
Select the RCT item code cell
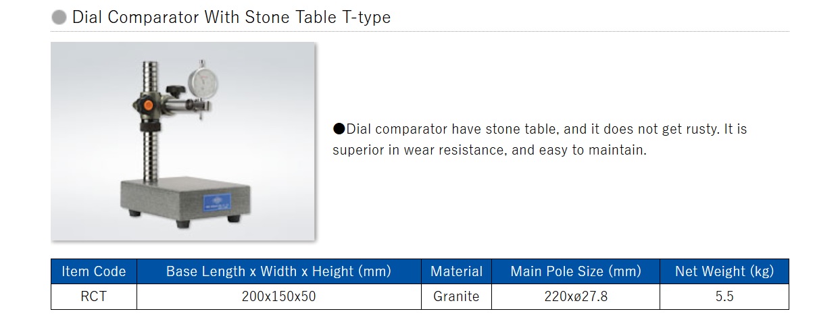(94, 296)
